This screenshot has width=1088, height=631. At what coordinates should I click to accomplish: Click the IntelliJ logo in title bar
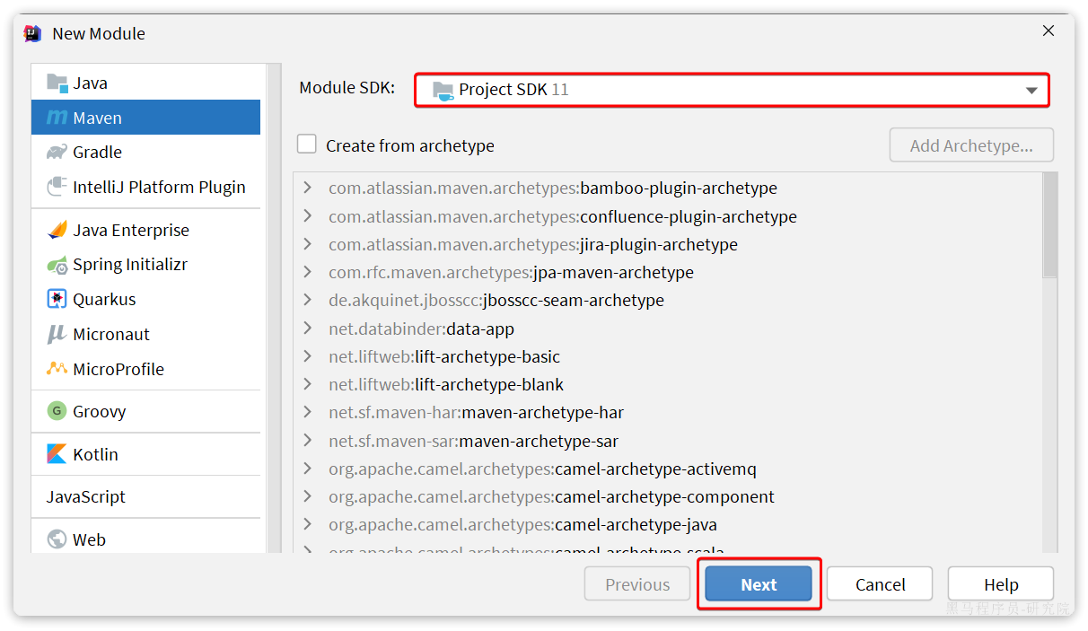point(32,33)
